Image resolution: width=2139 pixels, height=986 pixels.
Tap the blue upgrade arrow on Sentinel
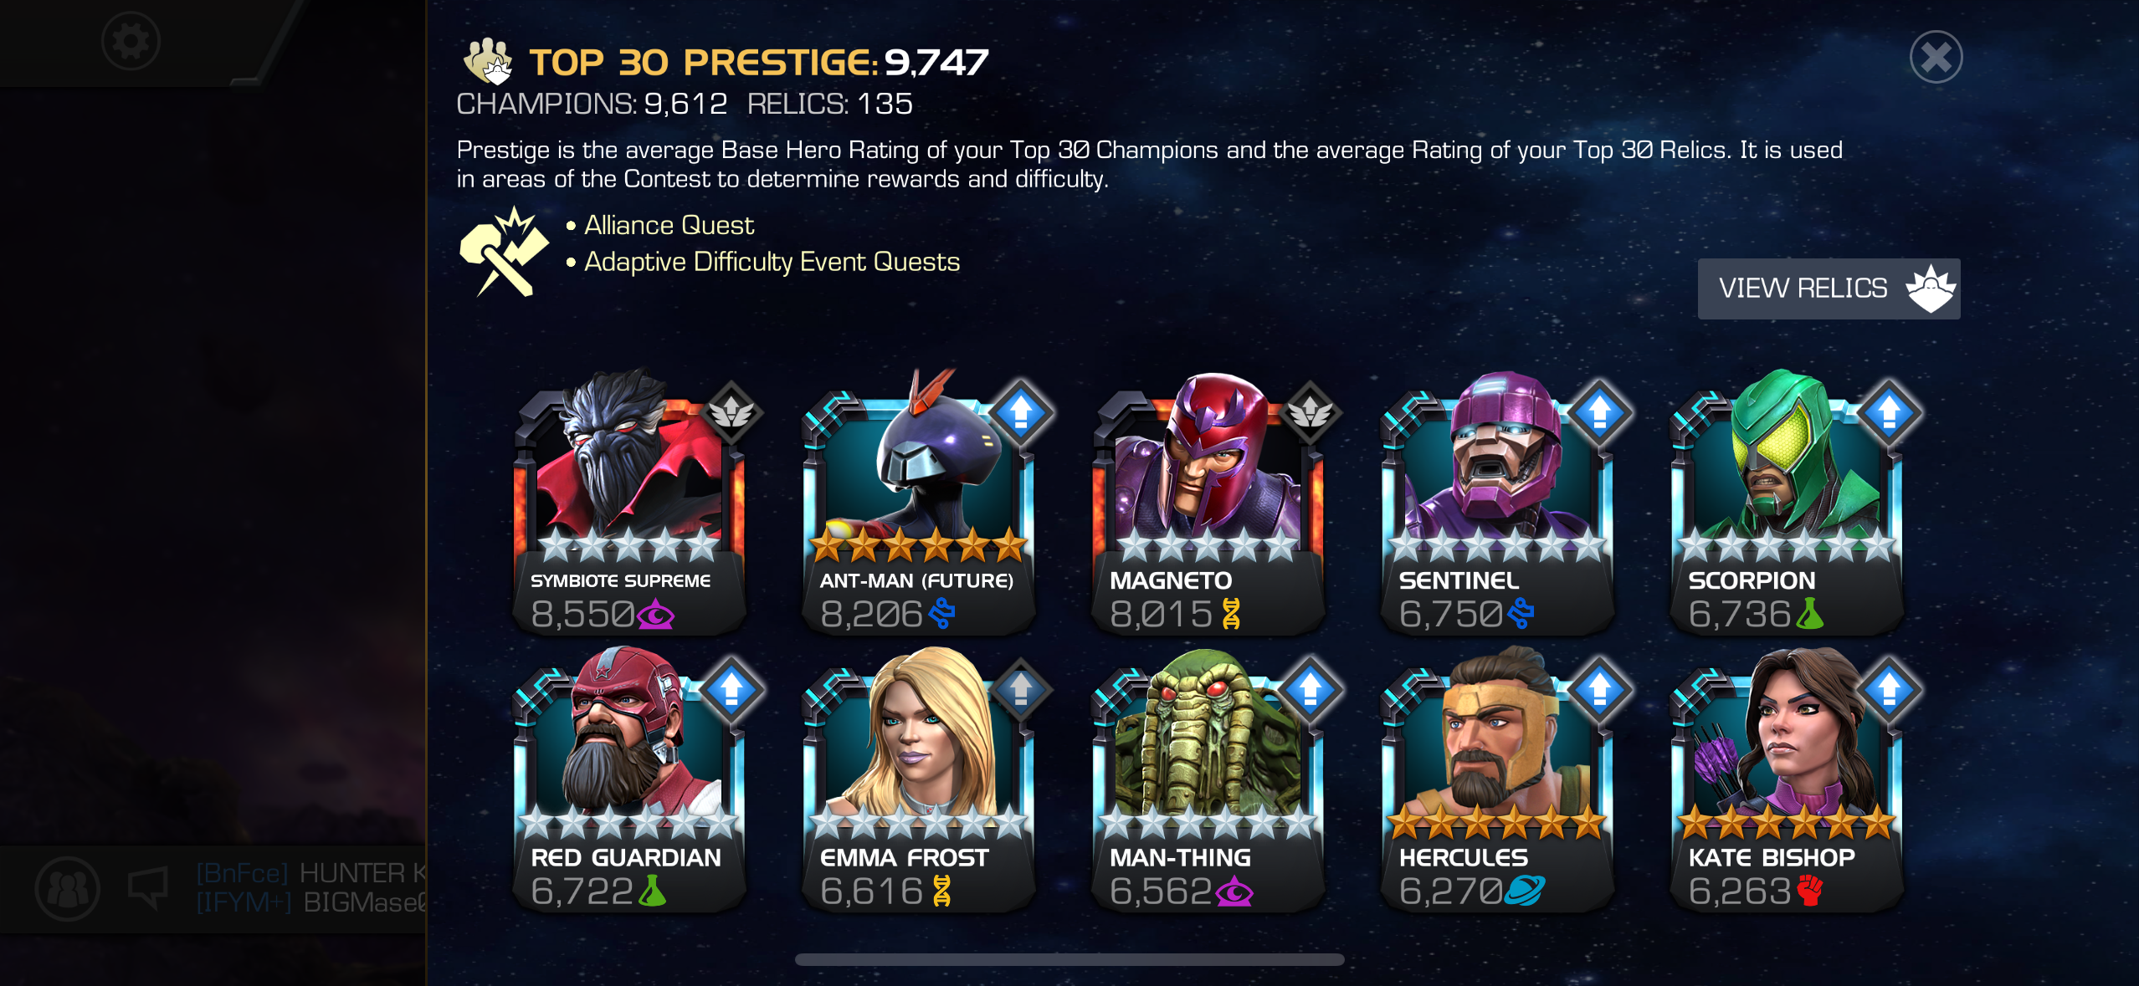[1599, 411]
